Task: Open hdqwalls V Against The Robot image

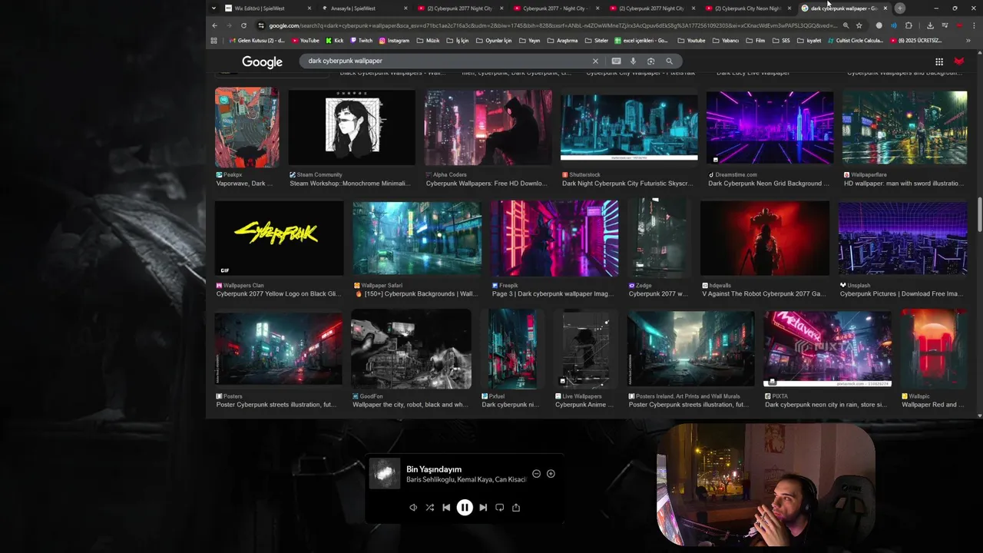Action: pyautogui.click(x=765, y=238)
